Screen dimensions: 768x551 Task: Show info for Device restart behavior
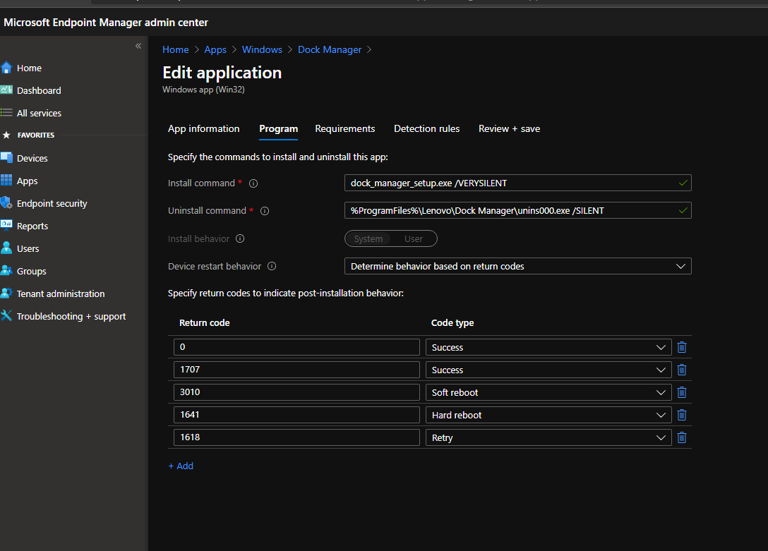[272, 267]
